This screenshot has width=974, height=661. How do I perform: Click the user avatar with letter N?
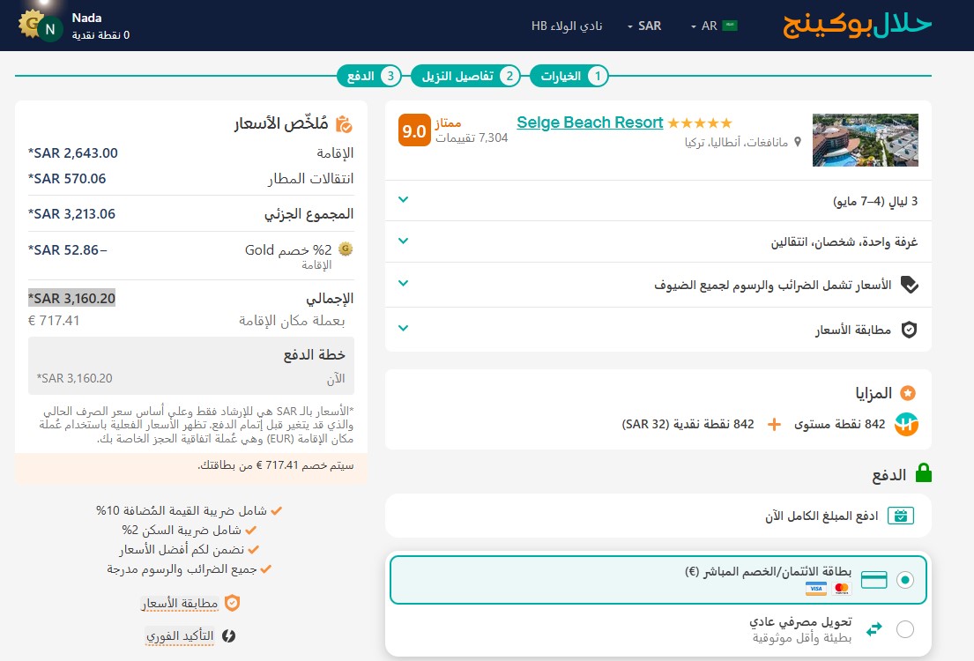(50, 29)
